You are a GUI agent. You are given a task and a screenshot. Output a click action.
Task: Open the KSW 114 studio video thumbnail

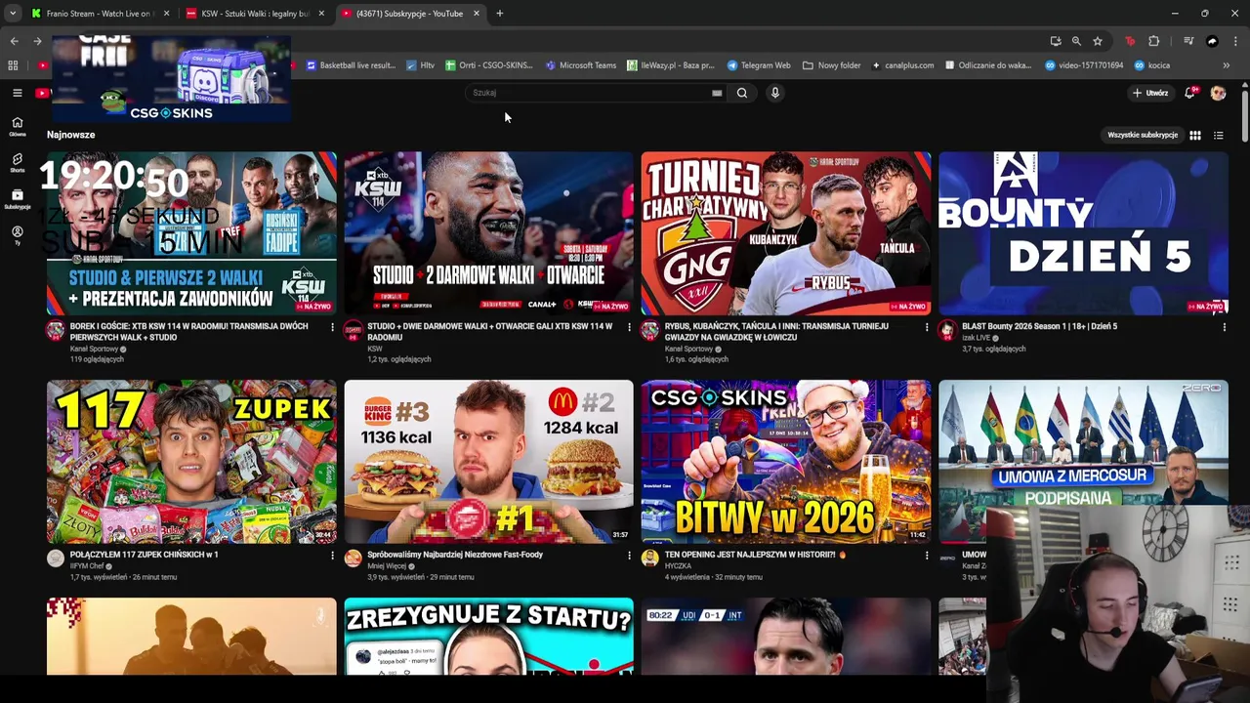488,233
